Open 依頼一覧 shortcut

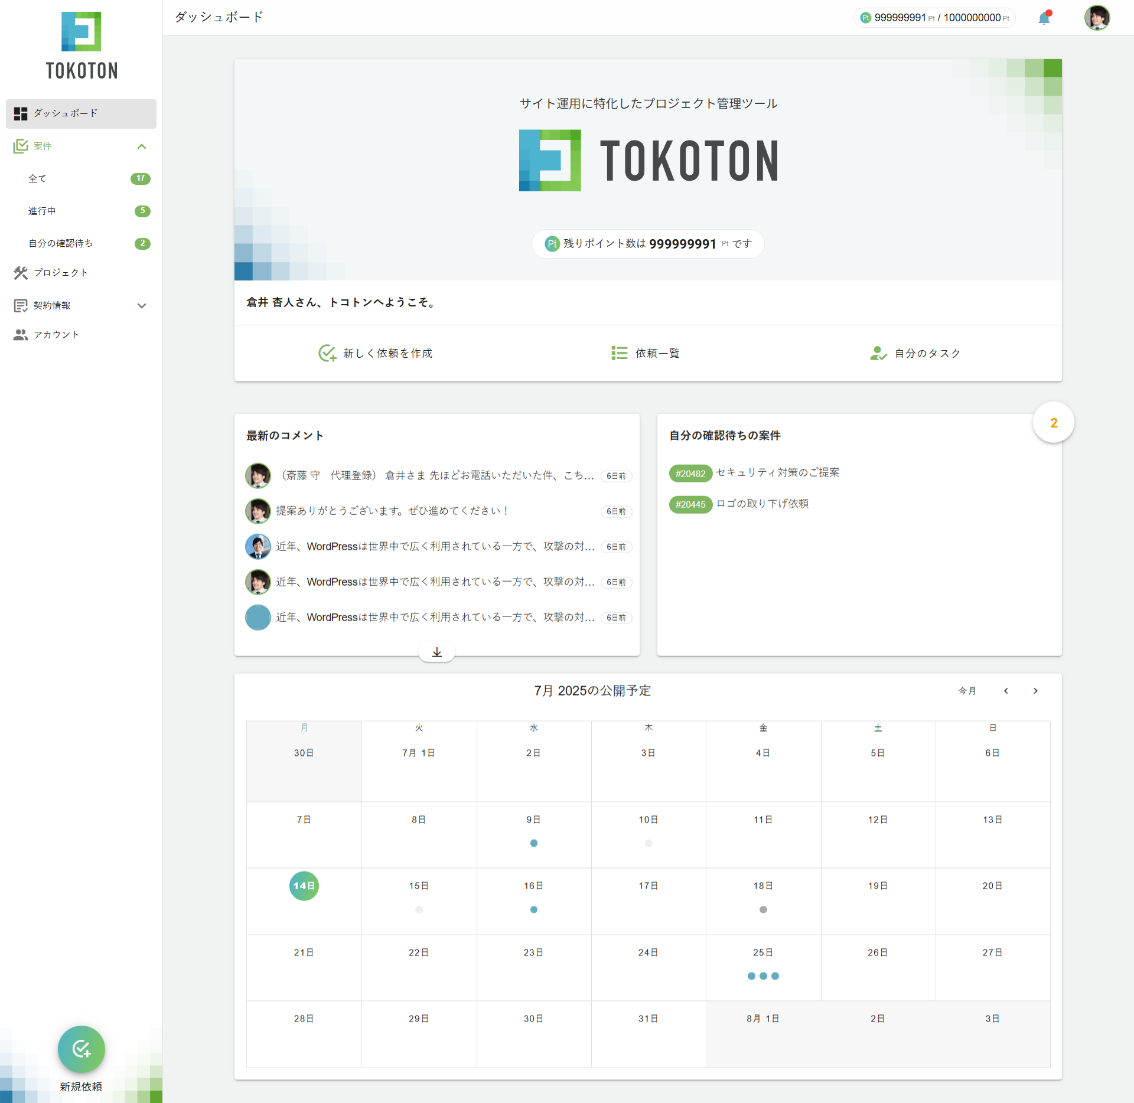coord(646,353)
